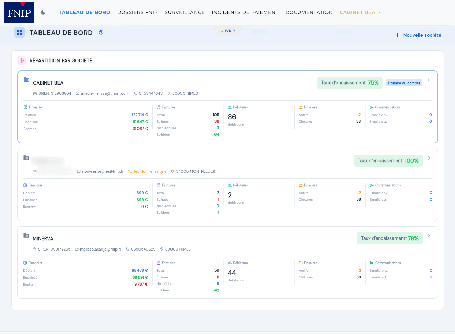Click the akadjemelissa@gmail.com email address
Viewport: 455px width, 334px height.
[x=105, y=93]
